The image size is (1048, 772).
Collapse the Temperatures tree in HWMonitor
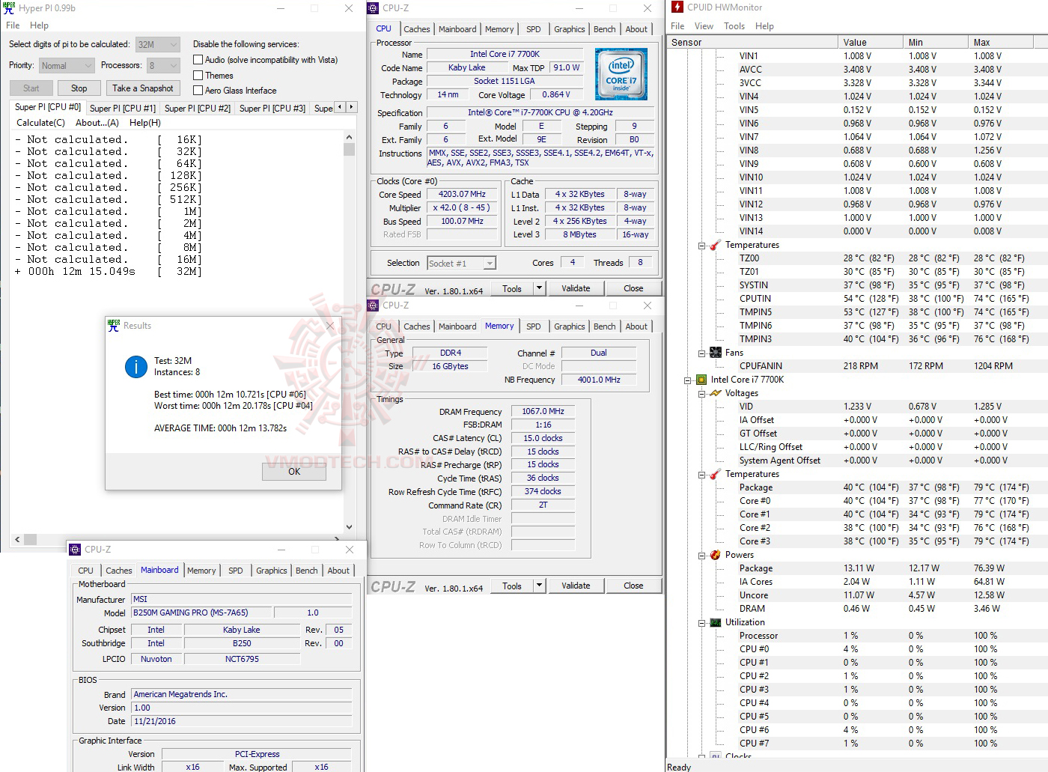coord(701,245)
